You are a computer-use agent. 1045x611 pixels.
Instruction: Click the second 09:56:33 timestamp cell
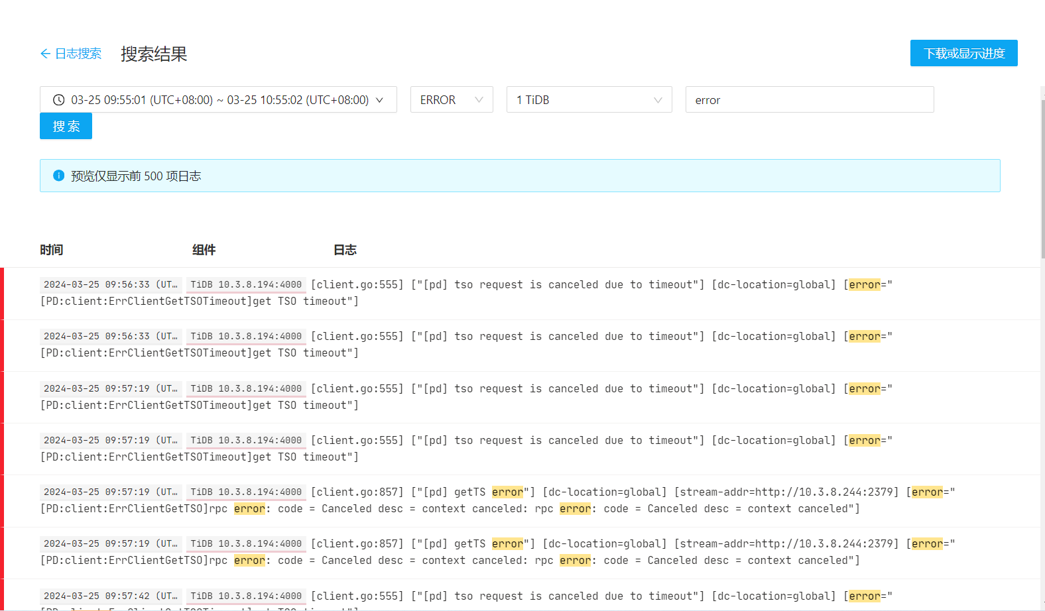tap(110, 336)
